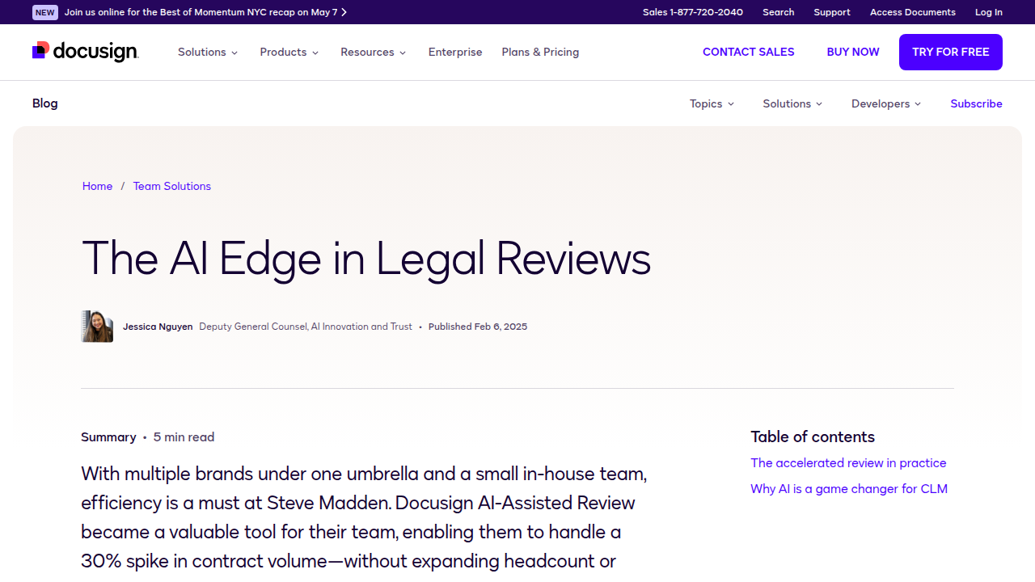
Task: Go to the Blog home link
Action: [45, 103]
